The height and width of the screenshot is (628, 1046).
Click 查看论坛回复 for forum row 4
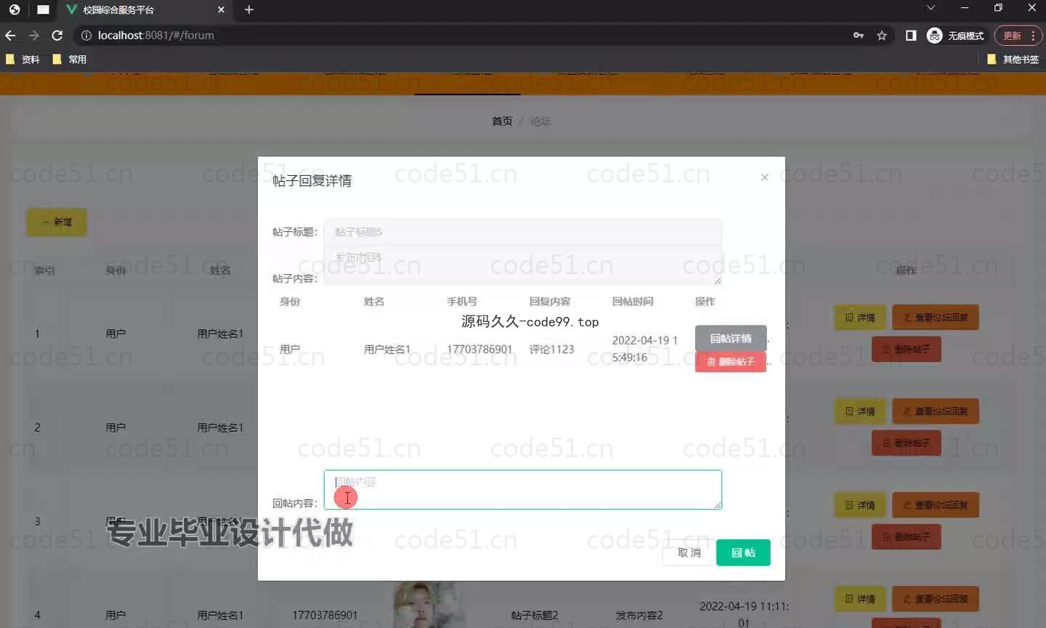936,599
